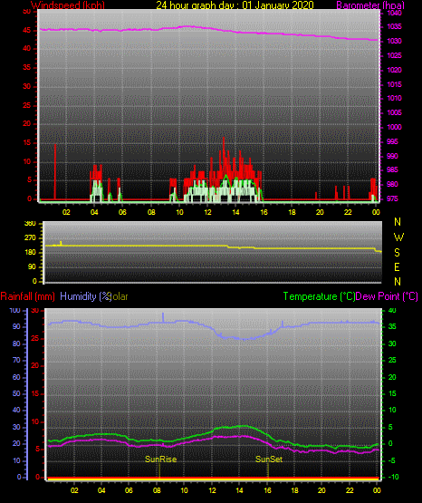422x503 pixels.
Task: Click the green 'Temperature (°C)' legend label
Action: click(x=319, y=296)
